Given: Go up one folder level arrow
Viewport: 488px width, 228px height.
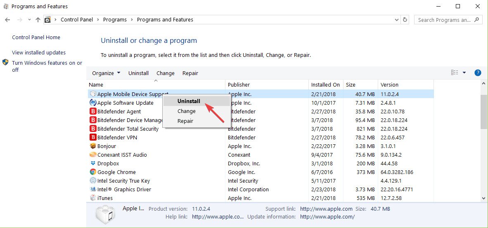Looking at the screenshot, I should [38, 19].
